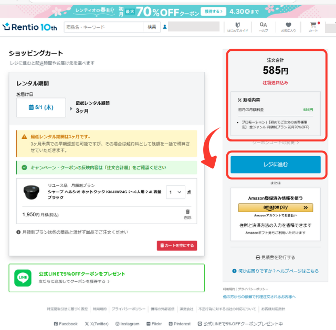Open the 見積書を発行する link
The image size is (336, 330).
276,257
